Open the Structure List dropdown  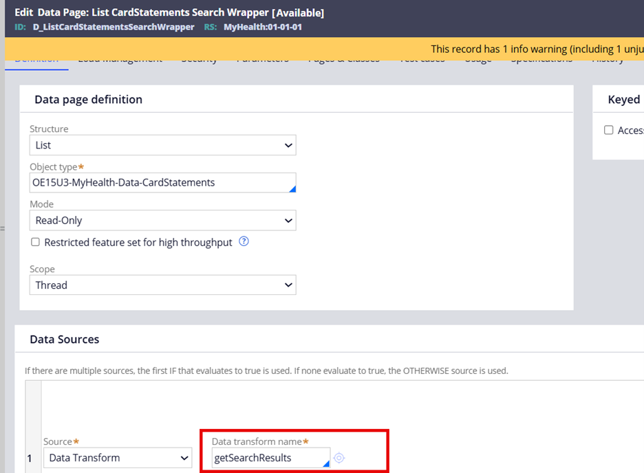pyautogui.click(x=162, y=145)
